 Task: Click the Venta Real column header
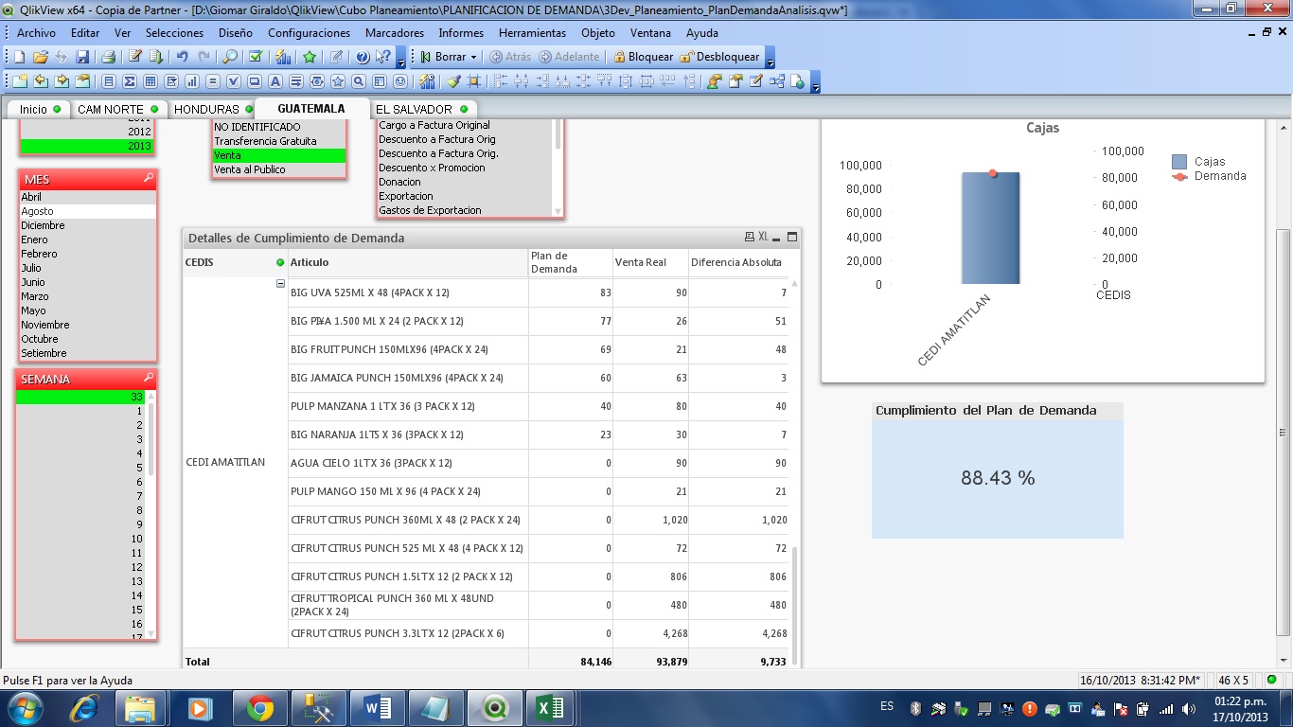click(650, 262)
